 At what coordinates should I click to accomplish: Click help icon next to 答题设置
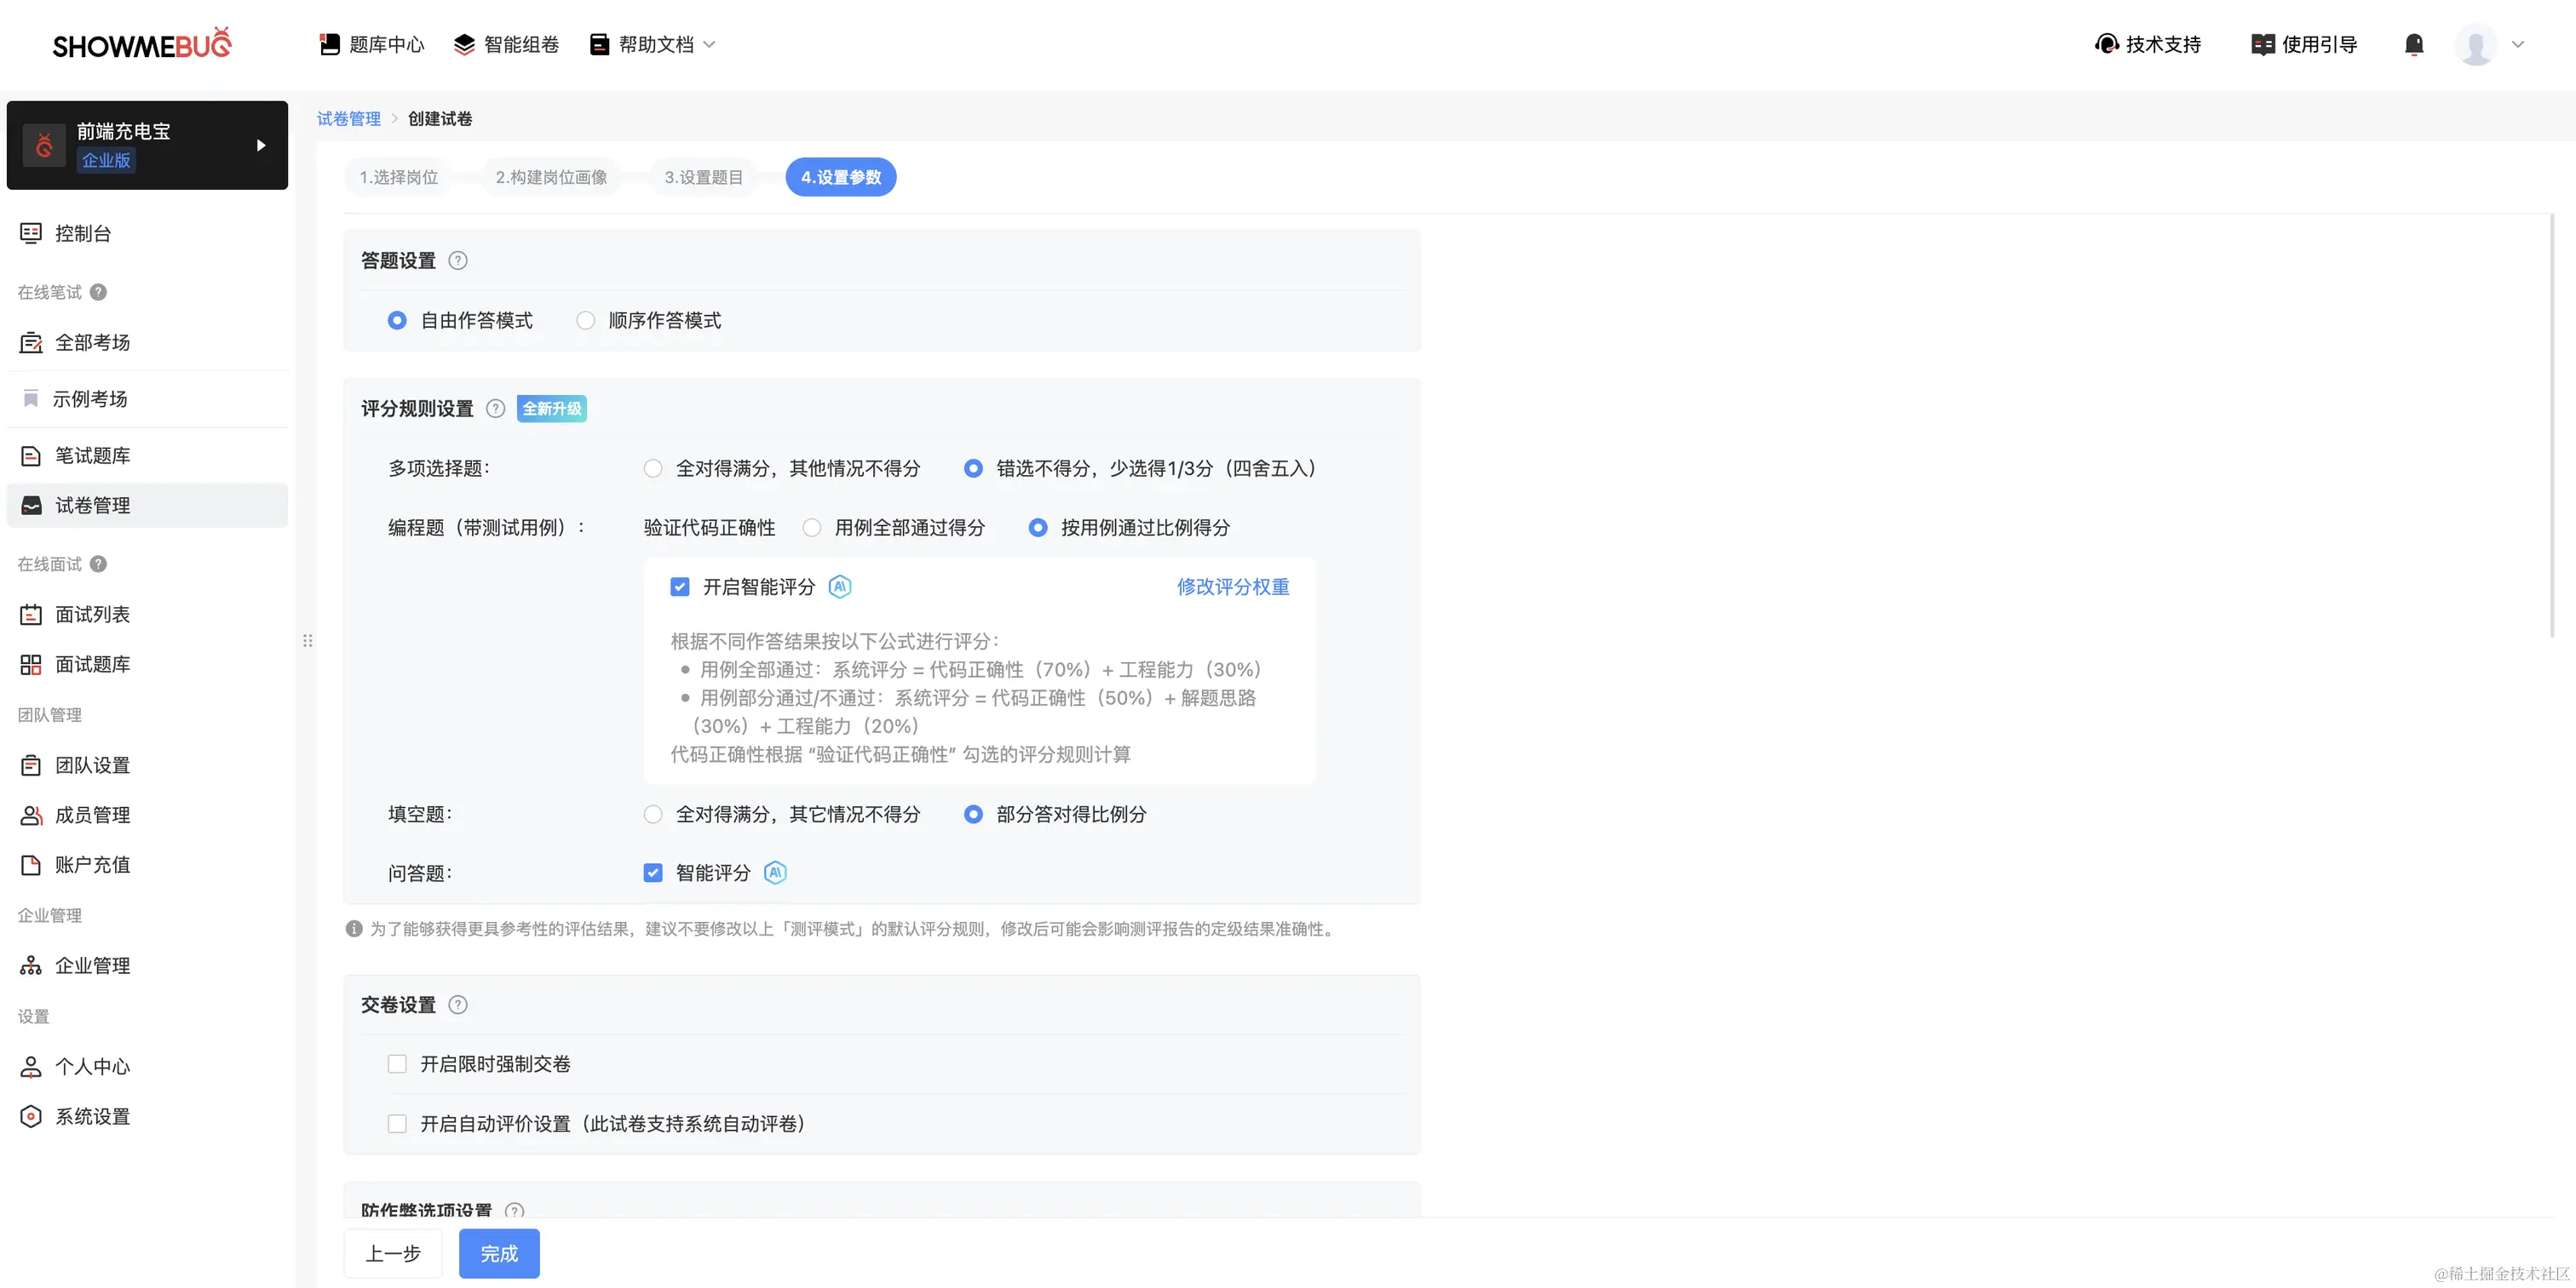458,260
